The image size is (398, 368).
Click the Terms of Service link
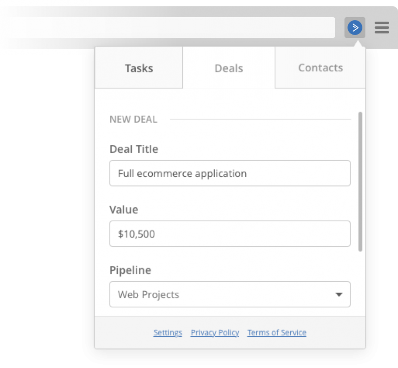pos(277,333)
